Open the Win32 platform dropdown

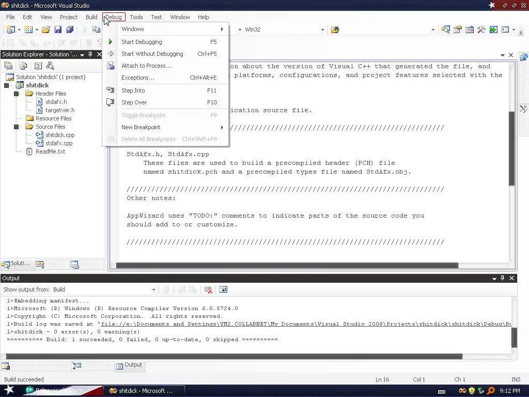click(x=322, y=29)
